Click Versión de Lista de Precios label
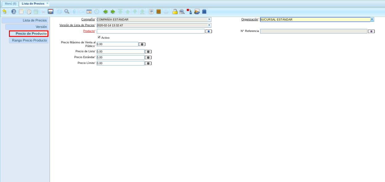This screenshot has width=385, height=182. tap(77, 25)
